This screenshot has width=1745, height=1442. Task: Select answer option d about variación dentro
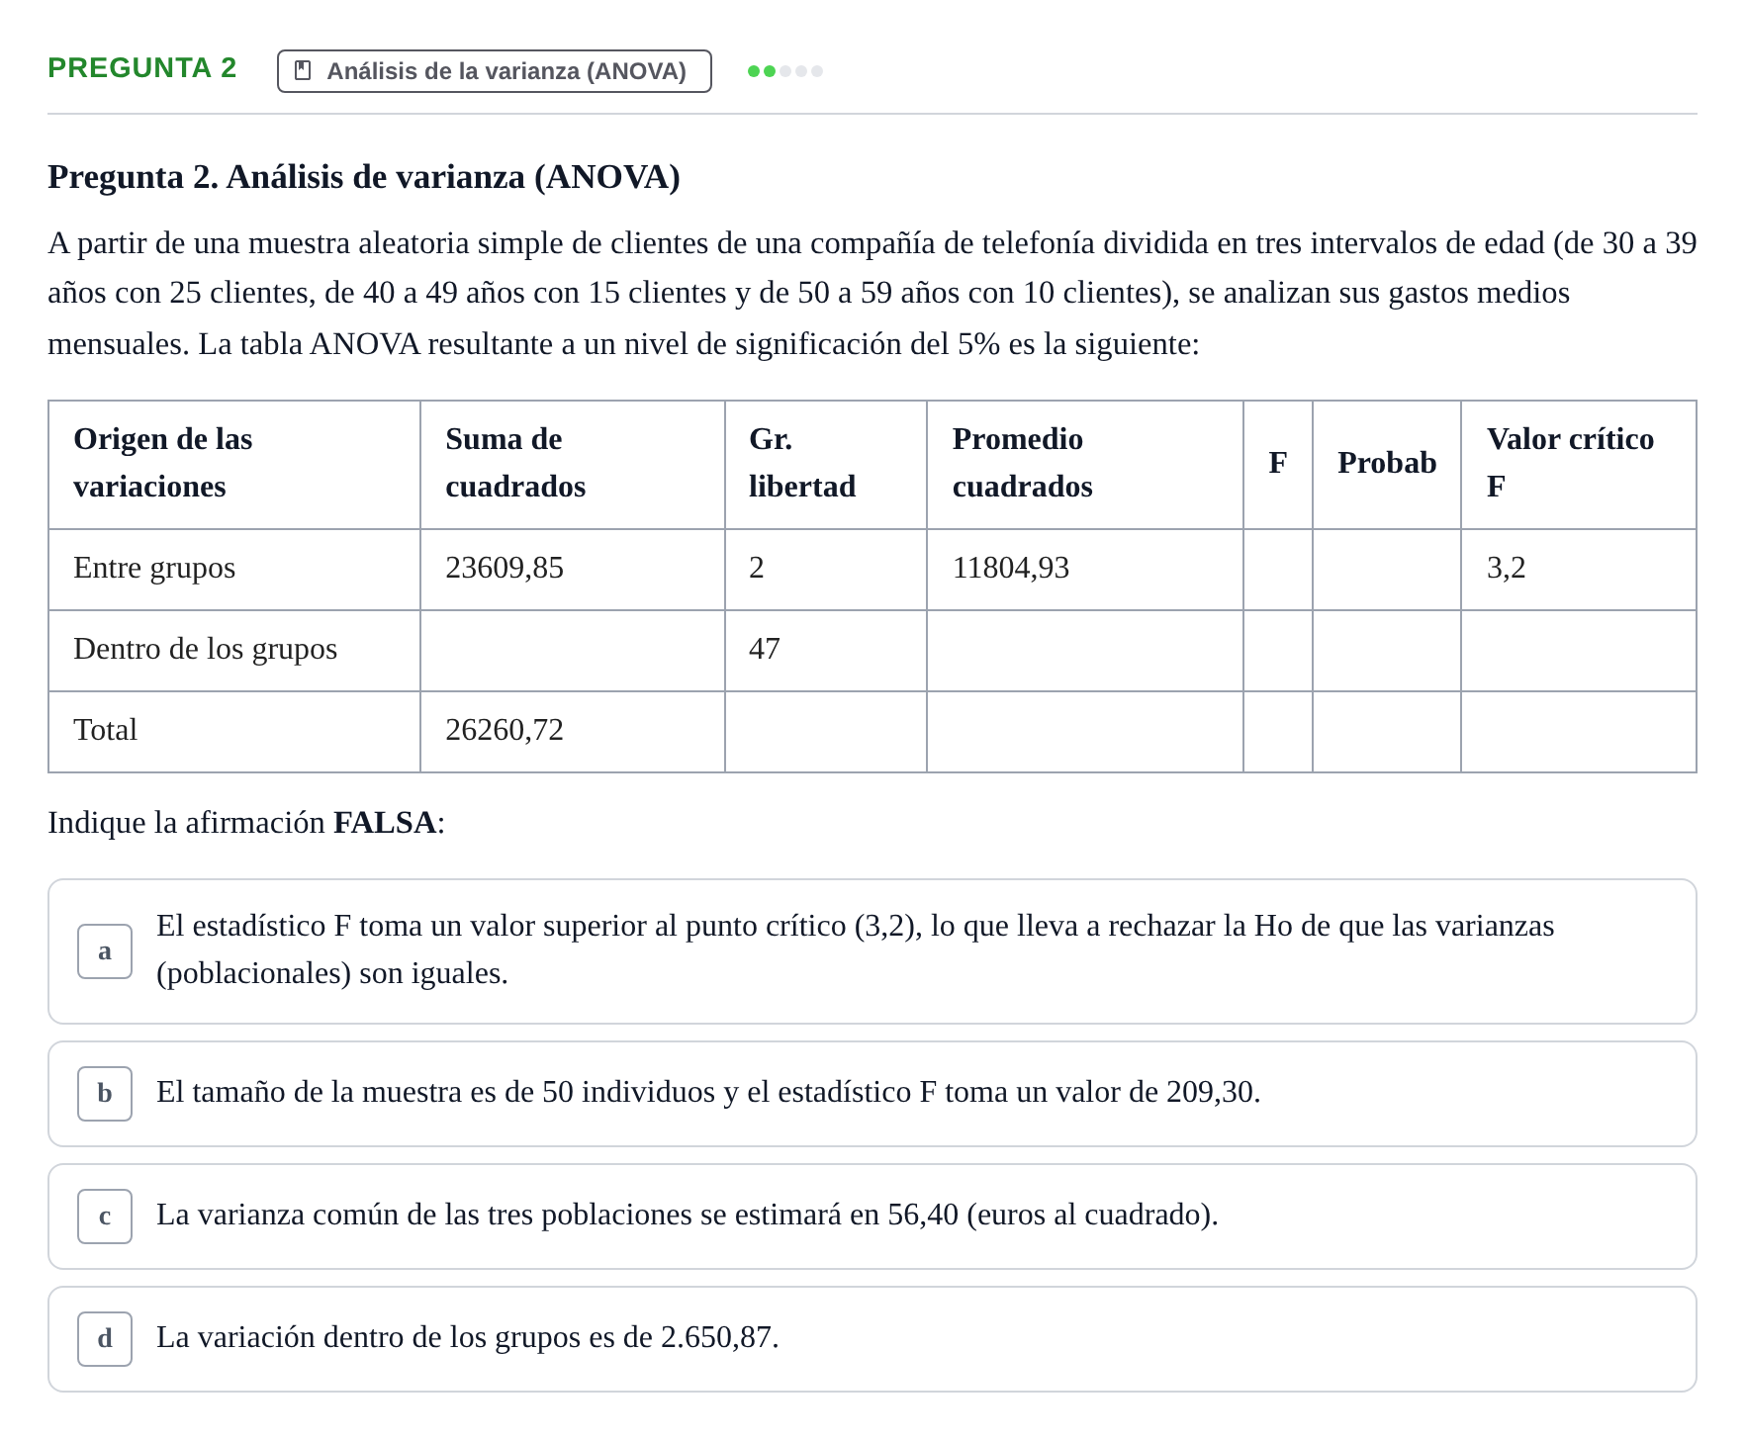[x=872, y=1339]
